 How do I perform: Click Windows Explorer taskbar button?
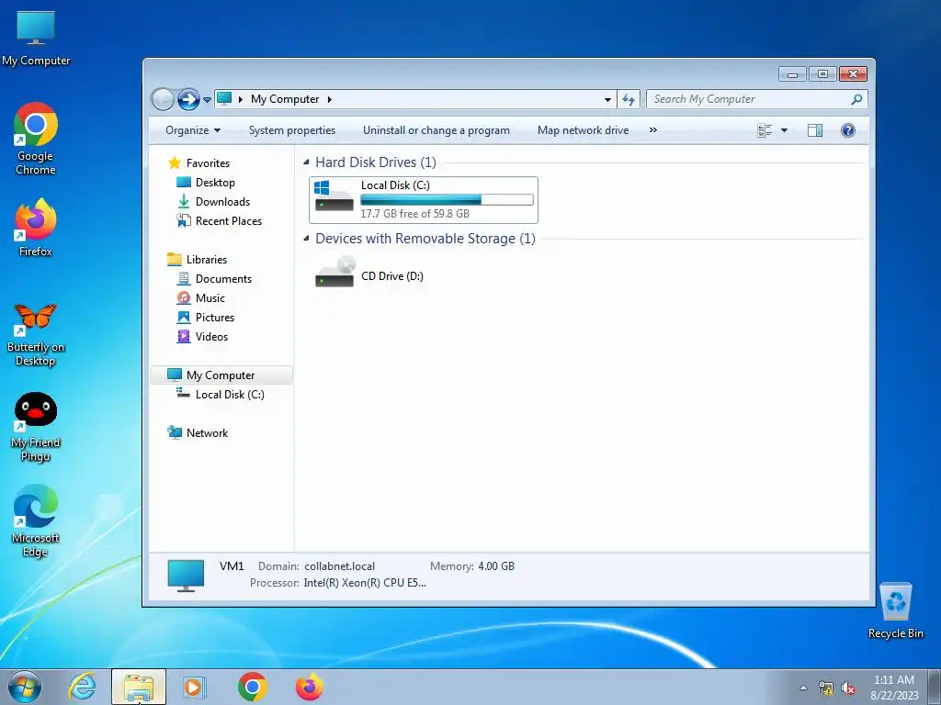click(x=139, y=687)
